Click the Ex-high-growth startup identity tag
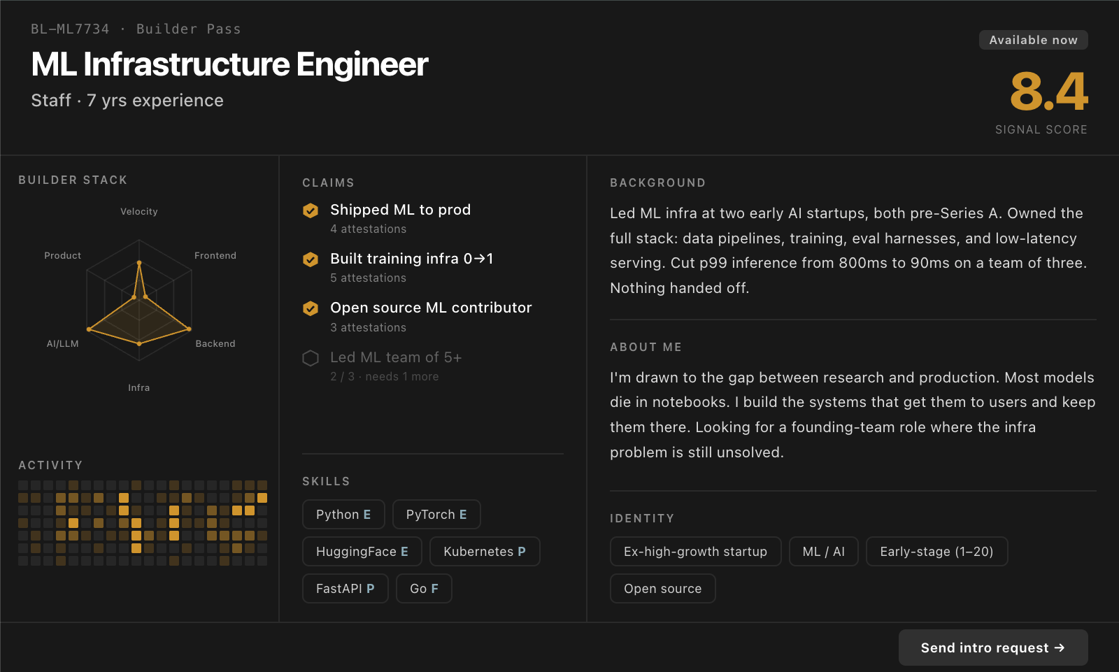The image size is (1119, 672). pos(695,552)
